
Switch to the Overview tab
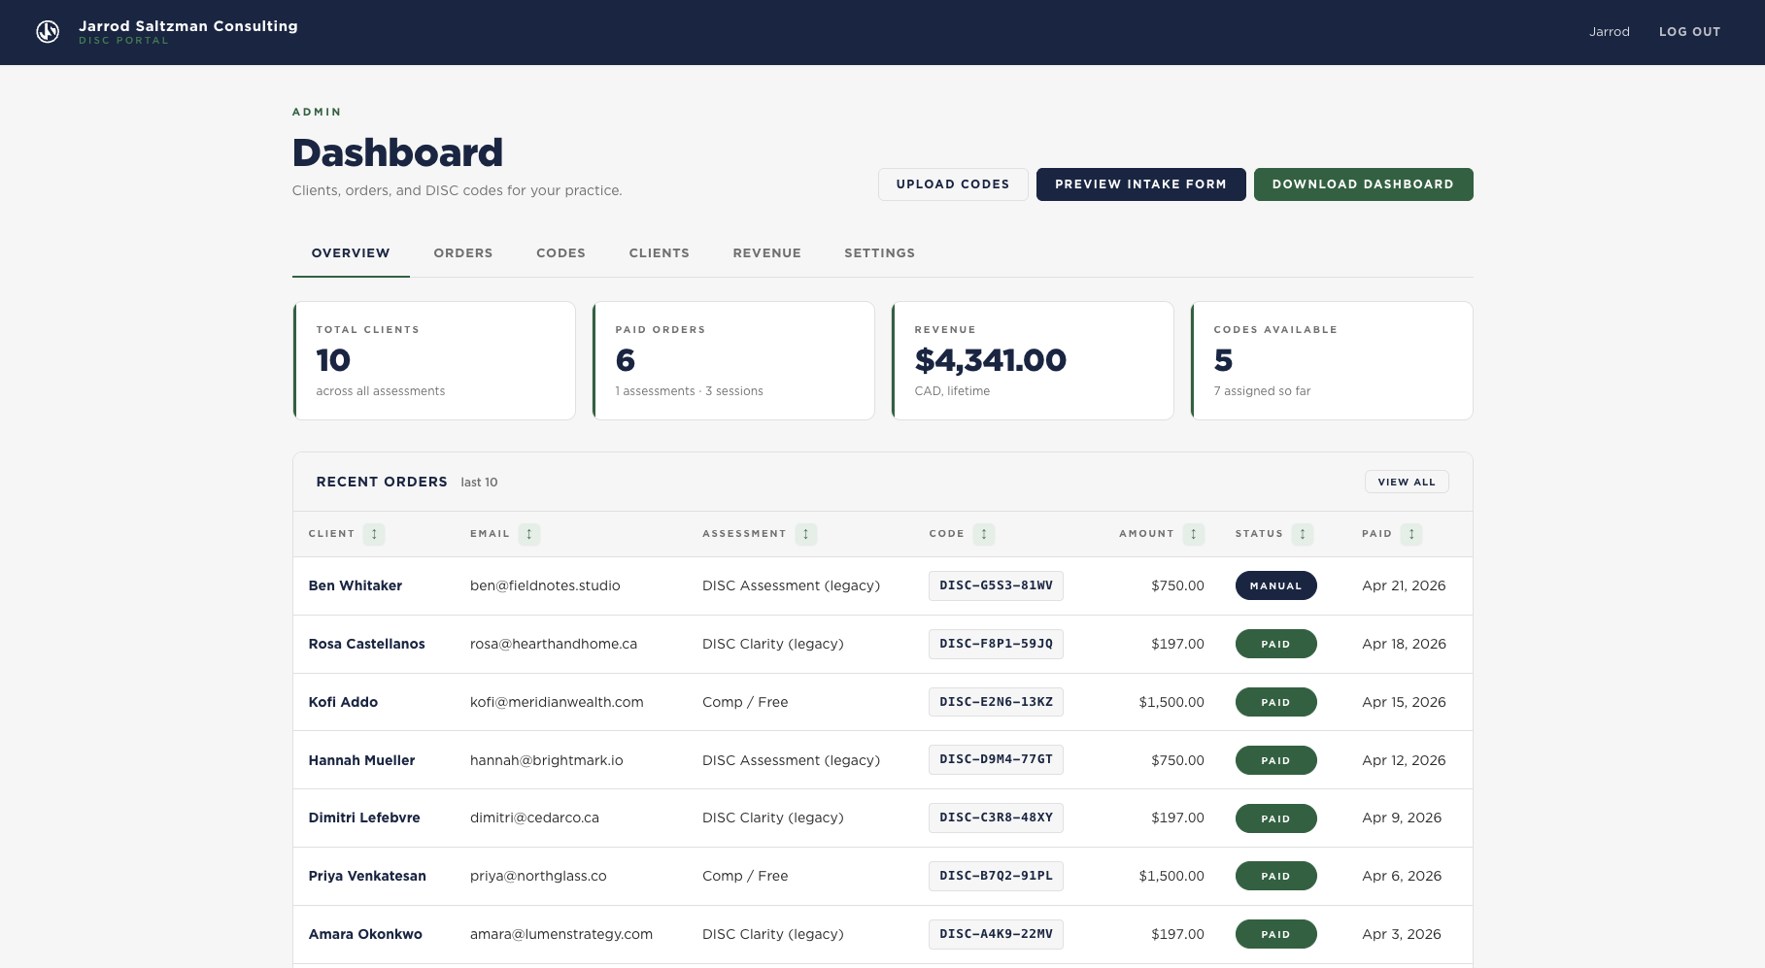[x=351, y=253]
